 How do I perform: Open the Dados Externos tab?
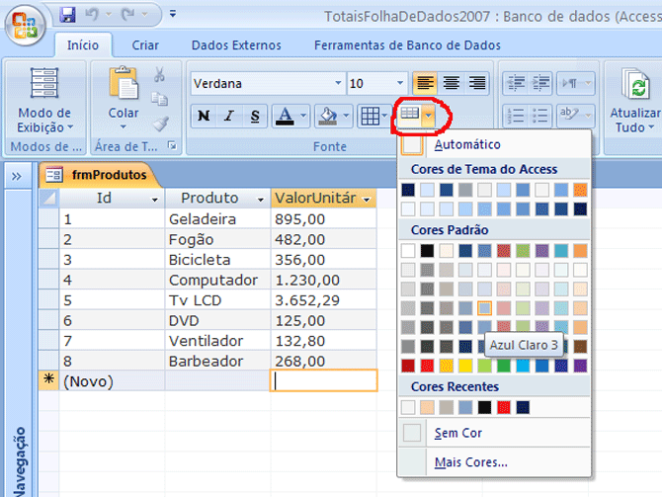[x=236, y=44]
